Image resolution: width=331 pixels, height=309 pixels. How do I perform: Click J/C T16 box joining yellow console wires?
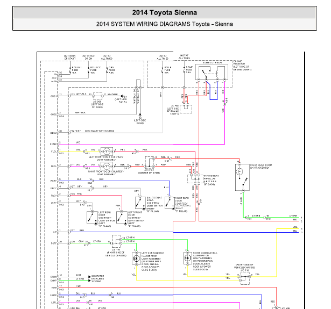click(245, 278)
